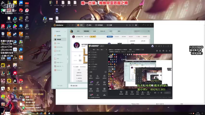Click speaker icon in streaming controls
Image resolution: width=205 pixels, height=115 pixels.
148,93
